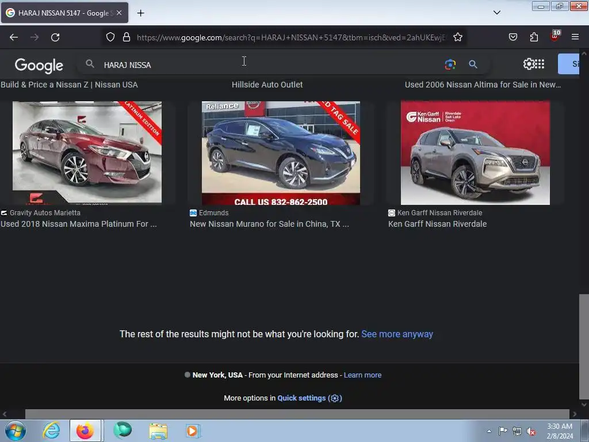Open Build & Price a Nissan Z result
This screenshot has width=589, height=442.
(x=69, y=85)
